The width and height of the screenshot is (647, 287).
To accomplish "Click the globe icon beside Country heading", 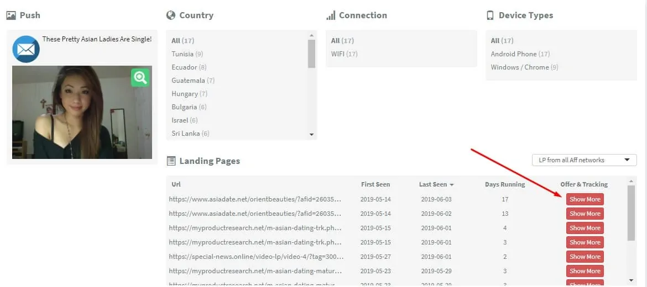I will click(171, 15).
